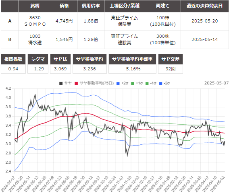Toggle the green +1σ legend swatch
229x193 pixels.
coord(133,84)
